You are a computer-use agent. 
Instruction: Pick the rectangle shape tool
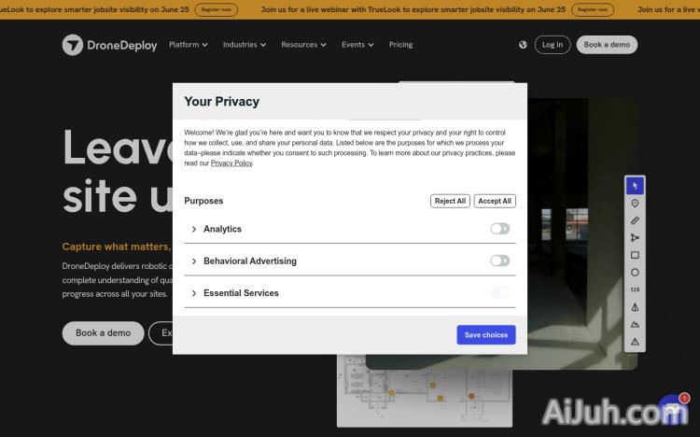click(635, 255)
